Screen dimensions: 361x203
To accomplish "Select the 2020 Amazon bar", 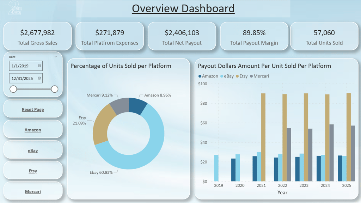I will point(233,170).
